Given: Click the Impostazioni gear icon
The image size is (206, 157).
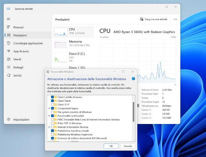Looking at the screenshot, I should 8,119.
